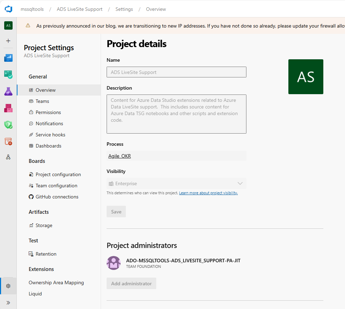The width and height of the screenshot is (345, 309).
Task: Click the AS project avatar in sidebar
Action: (x=8, y=25)
